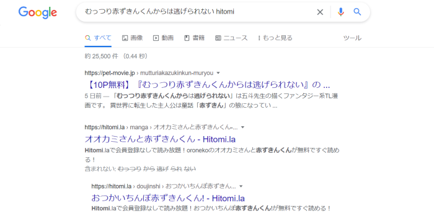Open オオカミさんと赤ずきんくん - Hitomi.la link

tap(160, 139)
